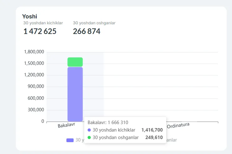Click the 300,000 y-axis label
This screenshot has width=232, height=154.
click(x=36, y=110)
